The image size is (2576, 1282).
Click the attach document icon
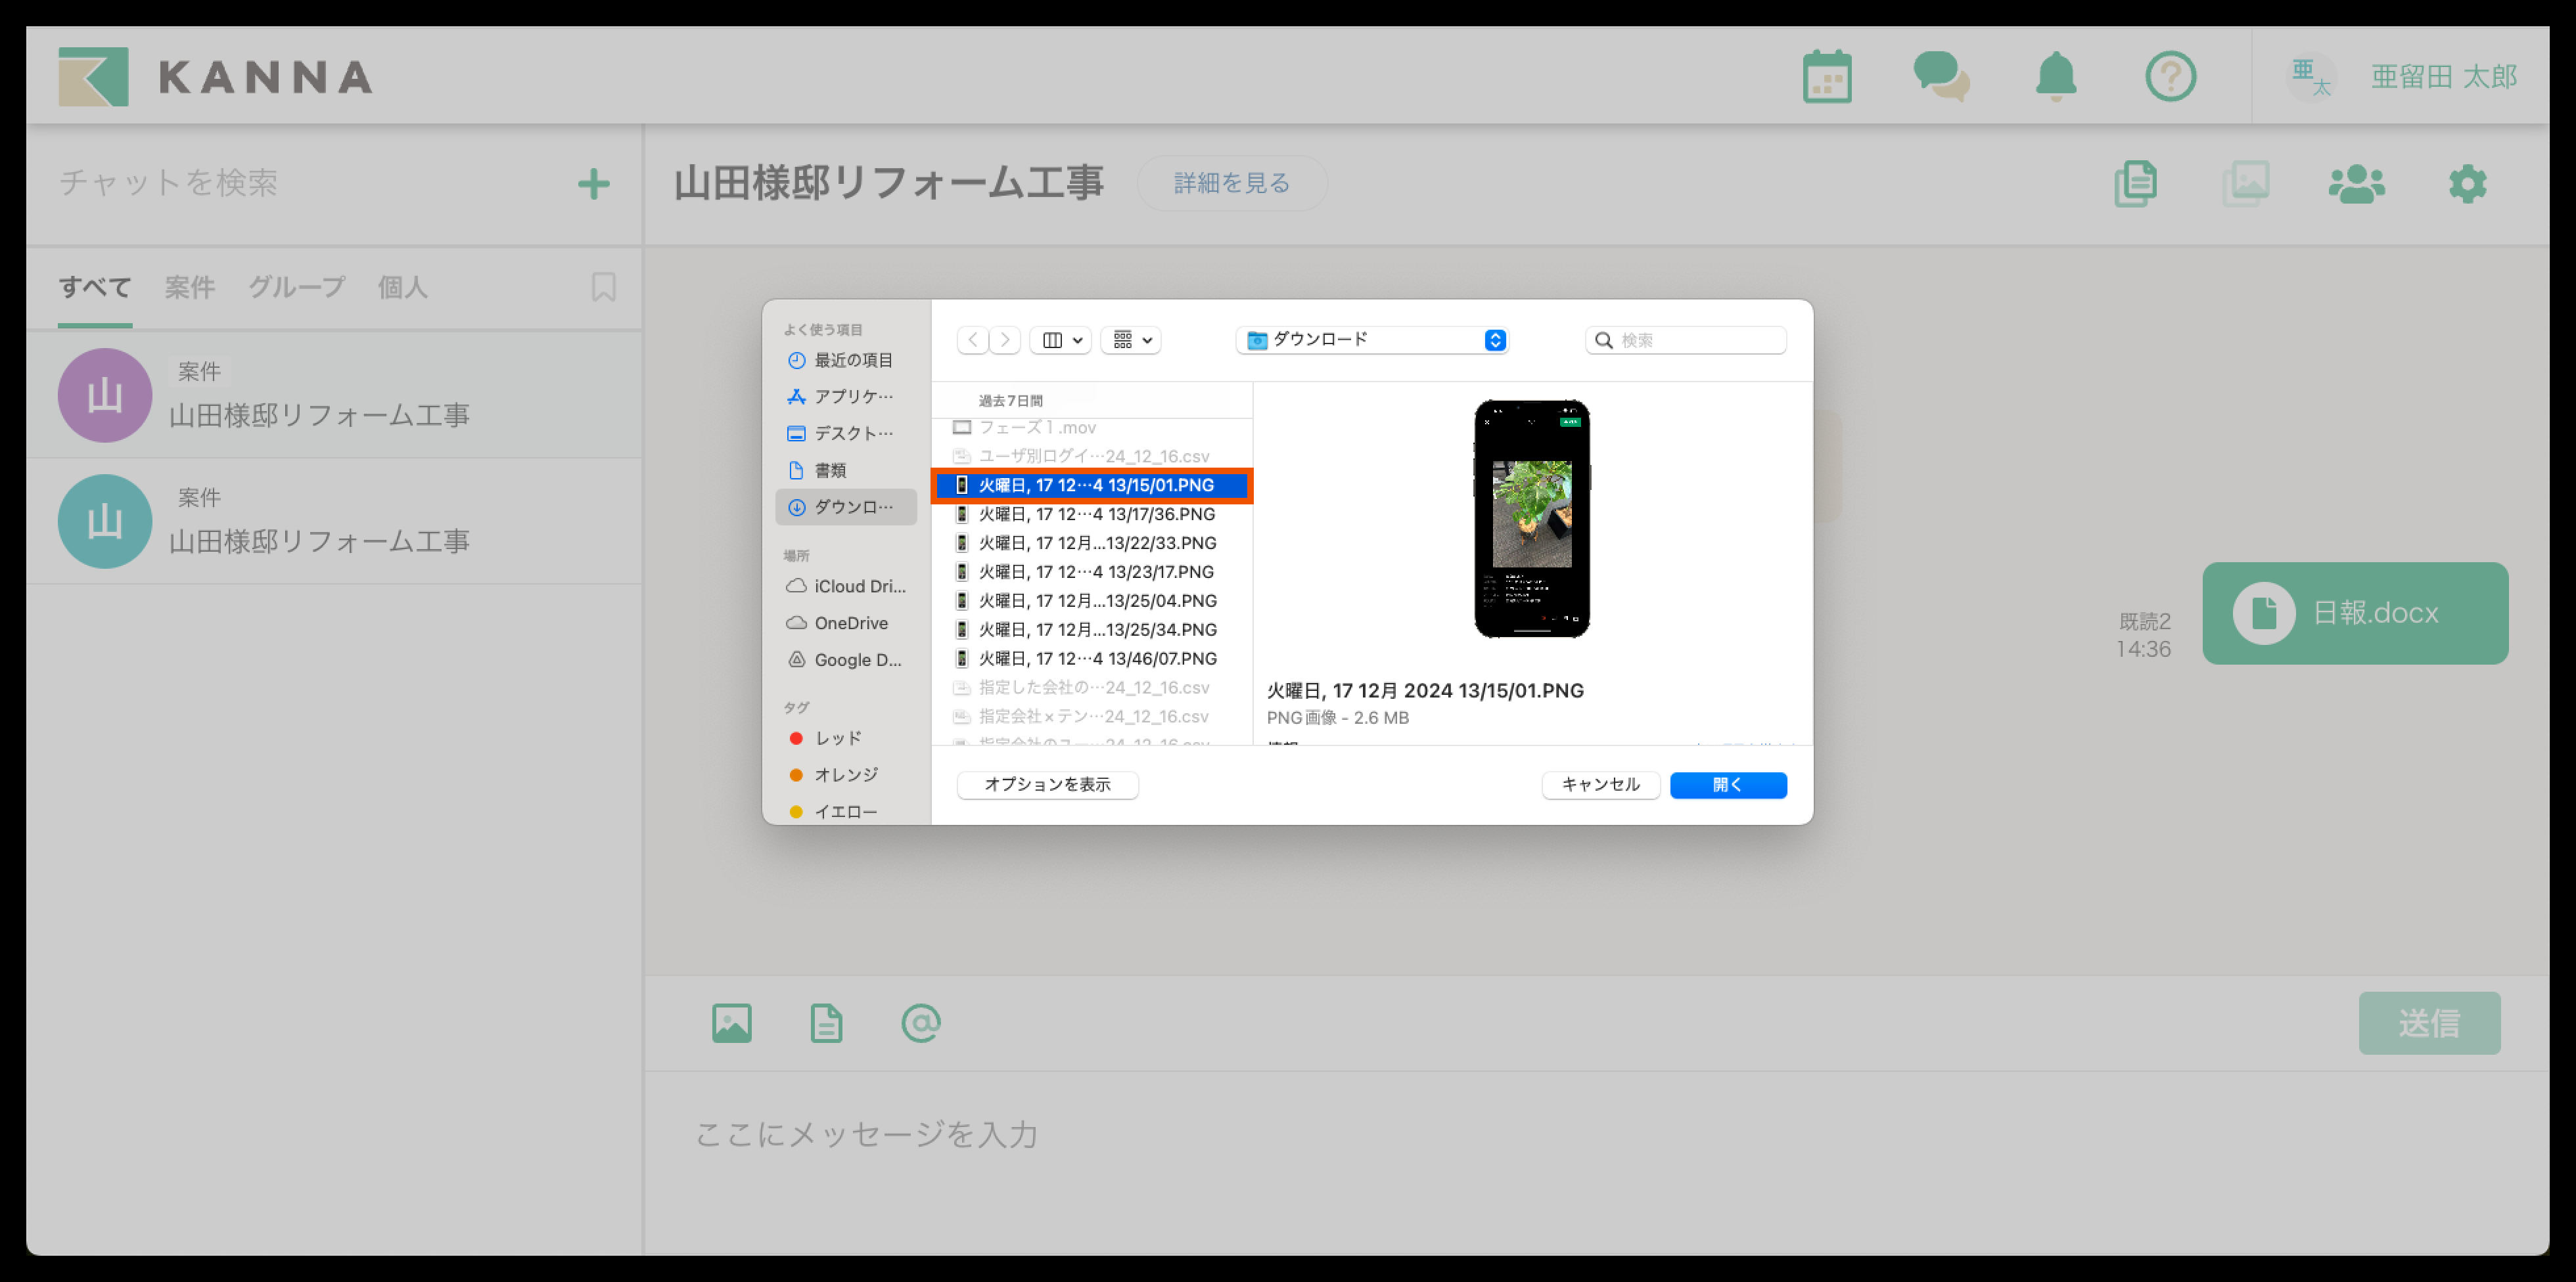tap(826, 1023)
